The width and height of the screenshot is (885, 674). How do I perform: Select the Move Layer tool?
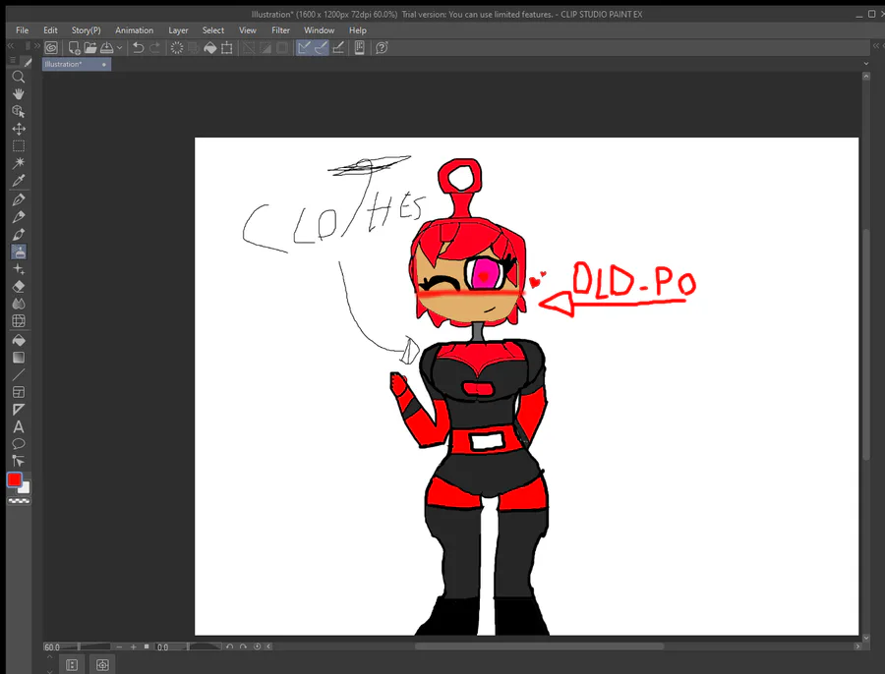[19, 129]
